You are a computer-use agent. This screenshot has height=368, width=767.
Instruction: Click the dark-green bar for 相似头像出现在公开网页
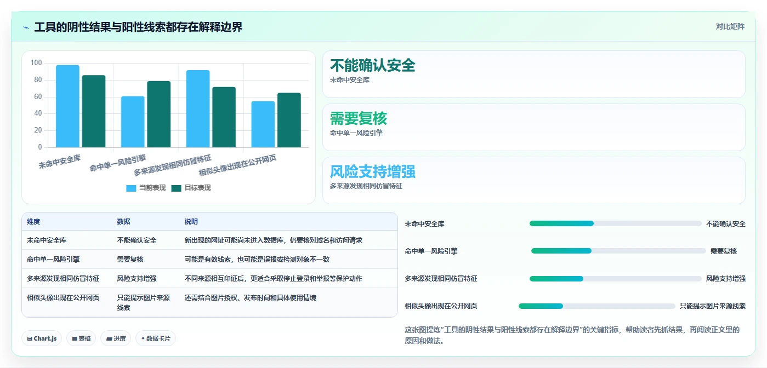289,120
